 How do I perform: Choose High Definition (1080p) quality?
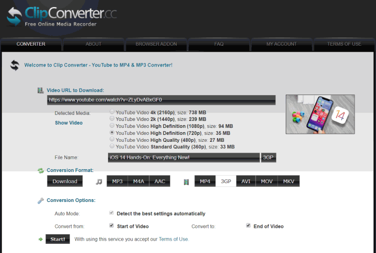tap(112, 125)
